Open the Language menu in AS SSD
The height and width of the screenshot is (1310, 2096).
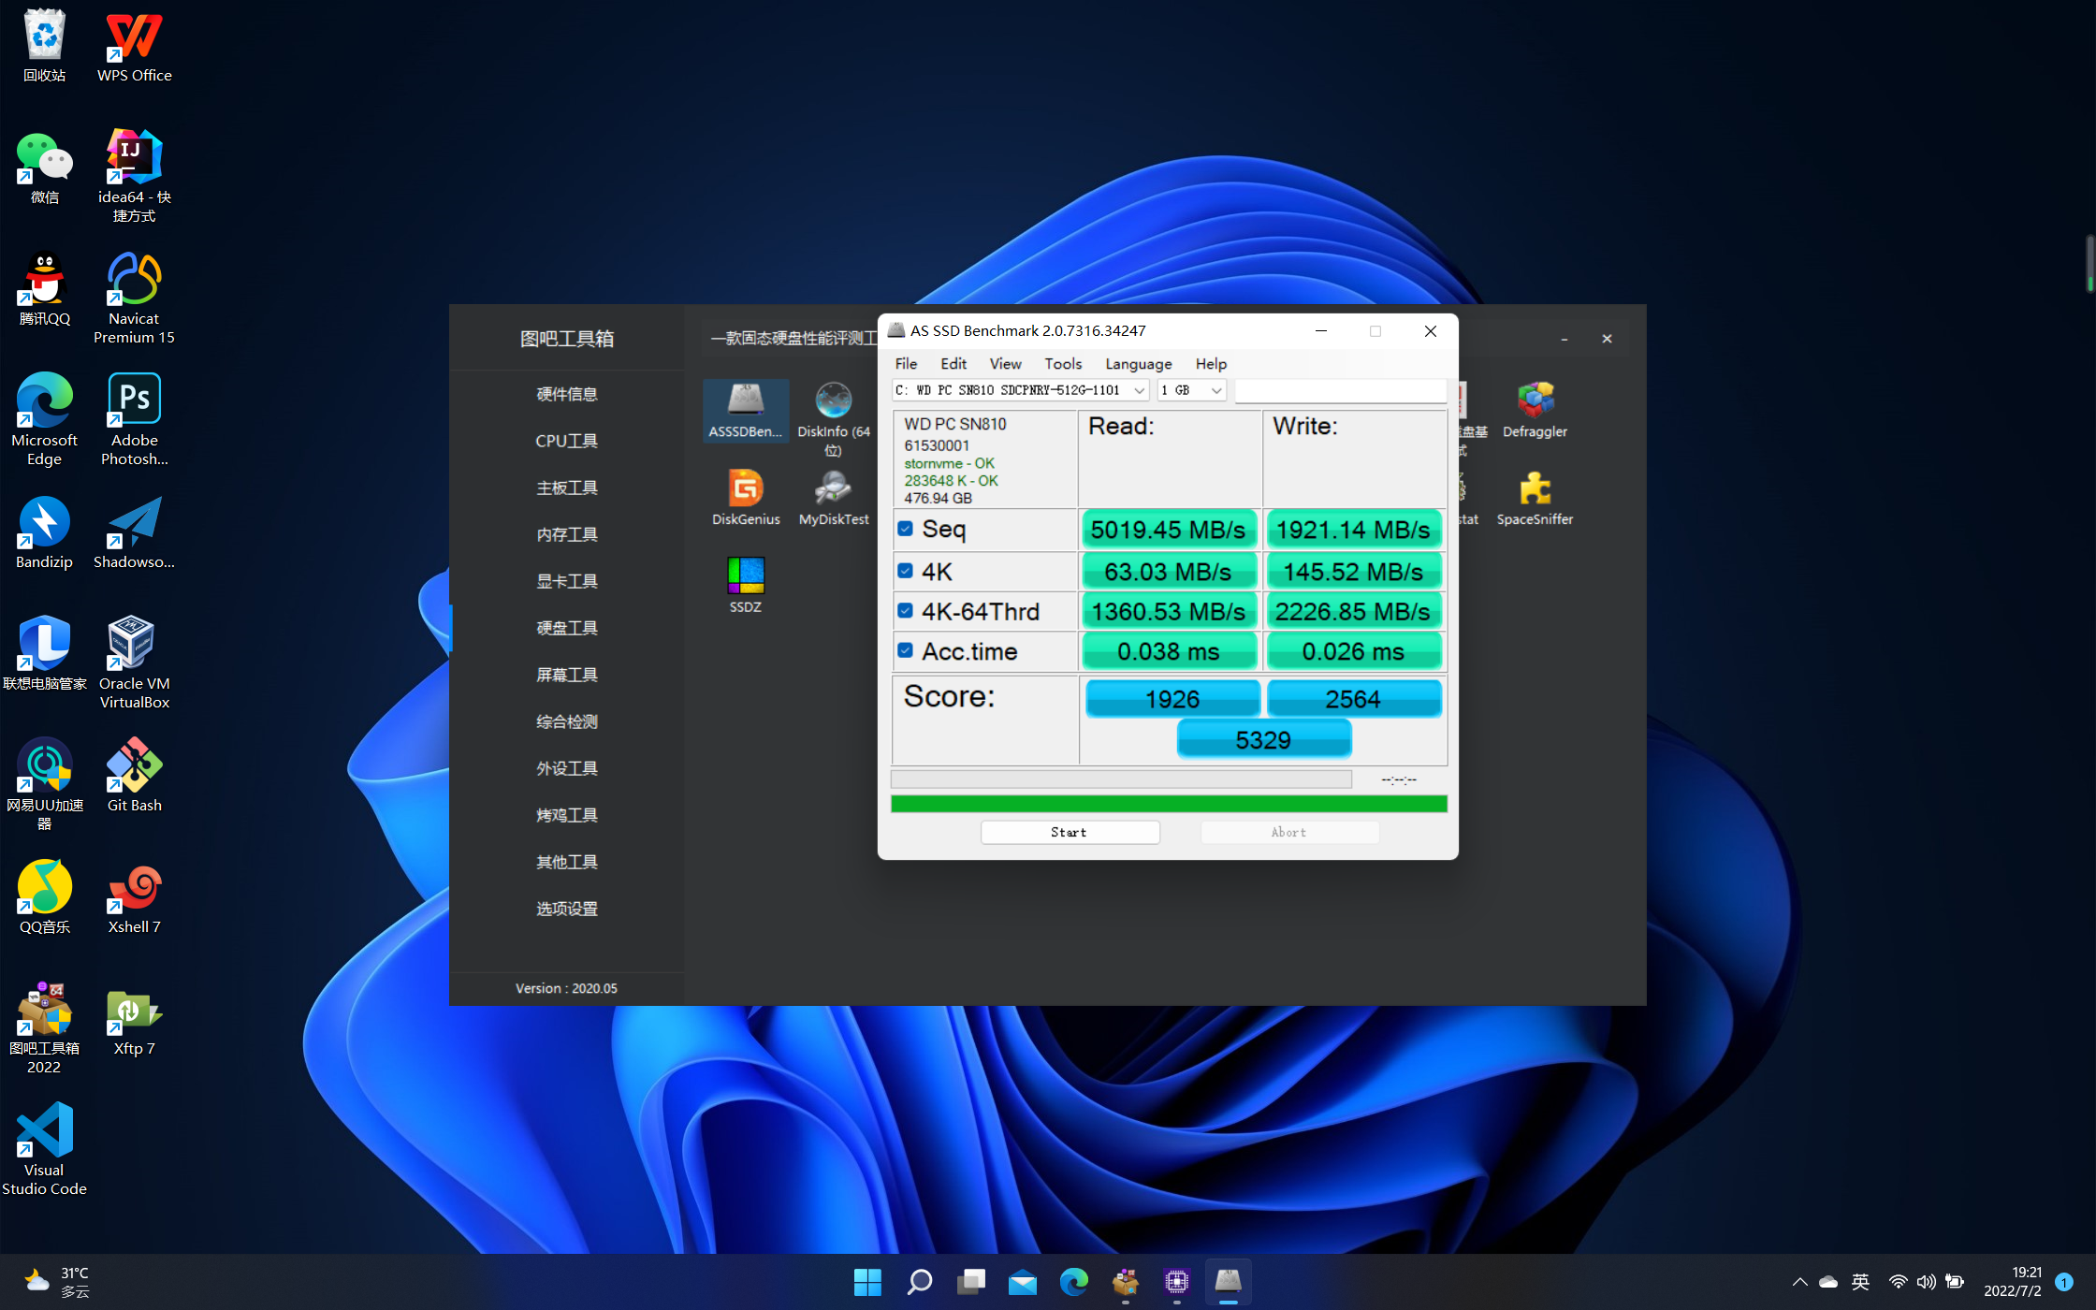[x=1138, y=364]
